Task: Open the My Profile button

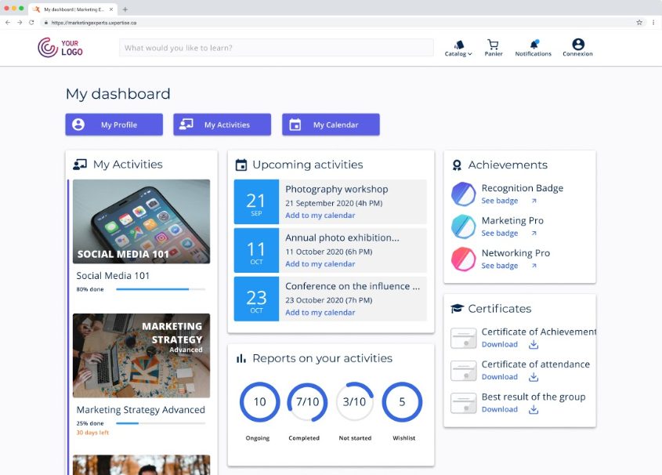Action: coord(114,125)
